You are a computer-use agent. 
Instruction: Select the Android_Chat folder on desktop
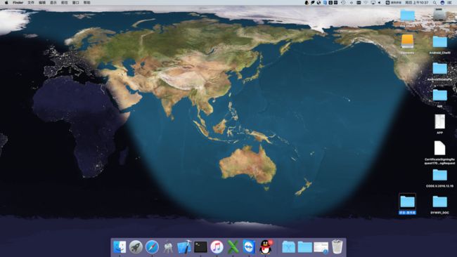click(x=440, y=45)
